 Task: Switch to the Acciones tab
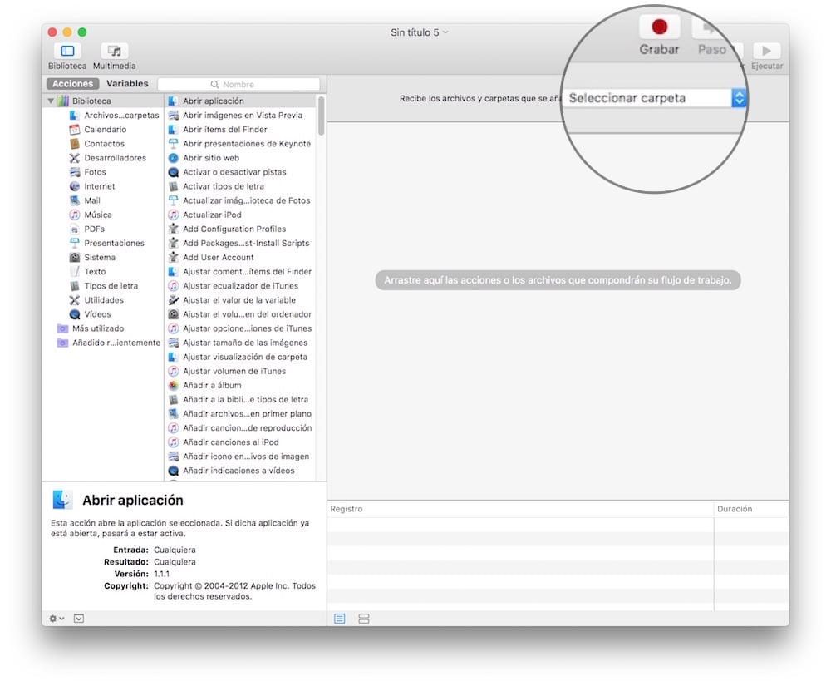click(x=73, y=84)
